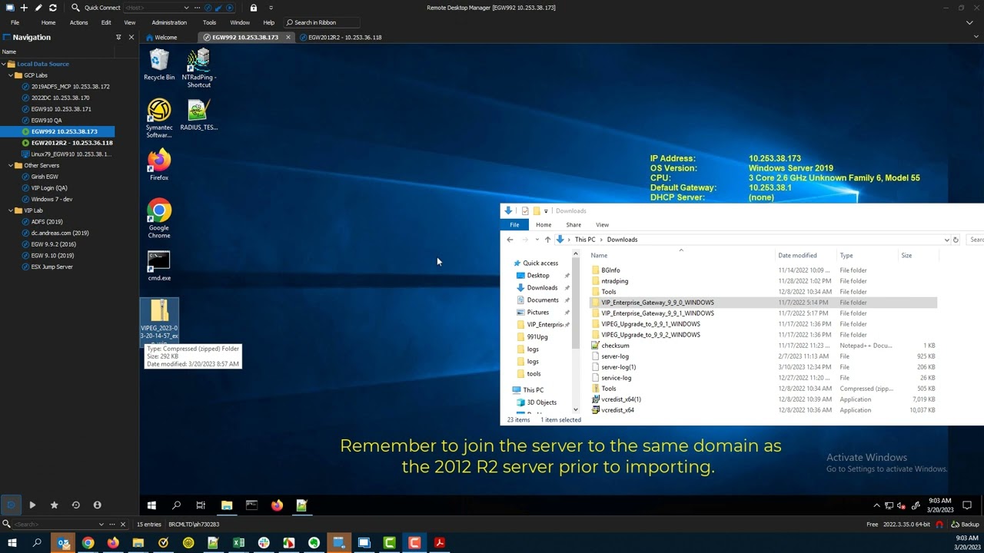This screenshot has height=553, width=984.
Task: Switch to EGW2012R2 - 10.253.36.118 tab
Action: point(341,37)
